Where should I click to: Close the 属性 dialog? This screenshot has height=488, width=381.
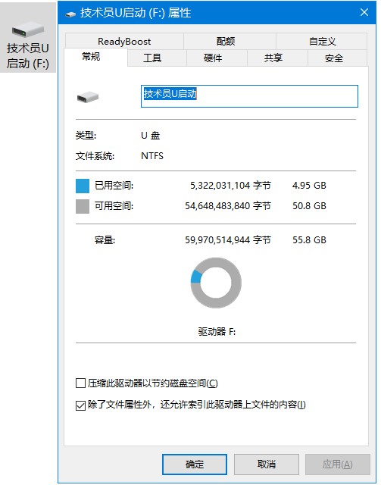point(364,12)
